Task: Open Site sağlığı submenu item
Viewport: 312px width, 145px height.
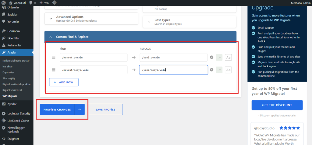Action: pos(9,78)
